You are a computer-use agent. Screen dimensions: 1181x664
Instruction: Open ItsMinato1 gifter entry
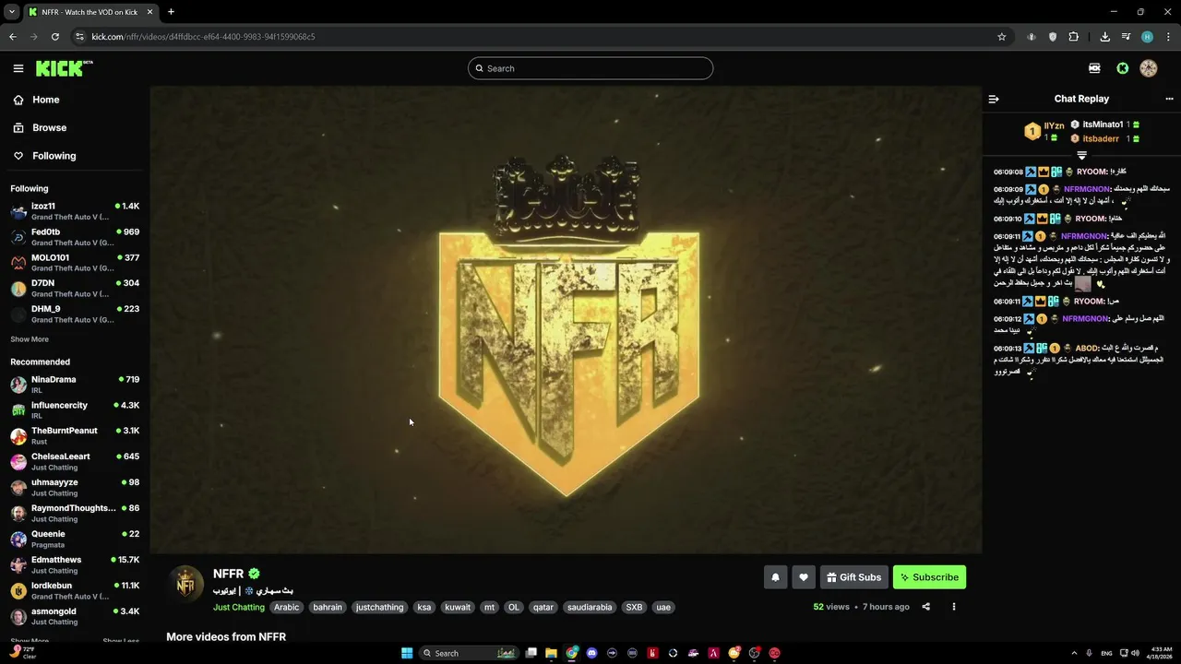click(1103, 125)
